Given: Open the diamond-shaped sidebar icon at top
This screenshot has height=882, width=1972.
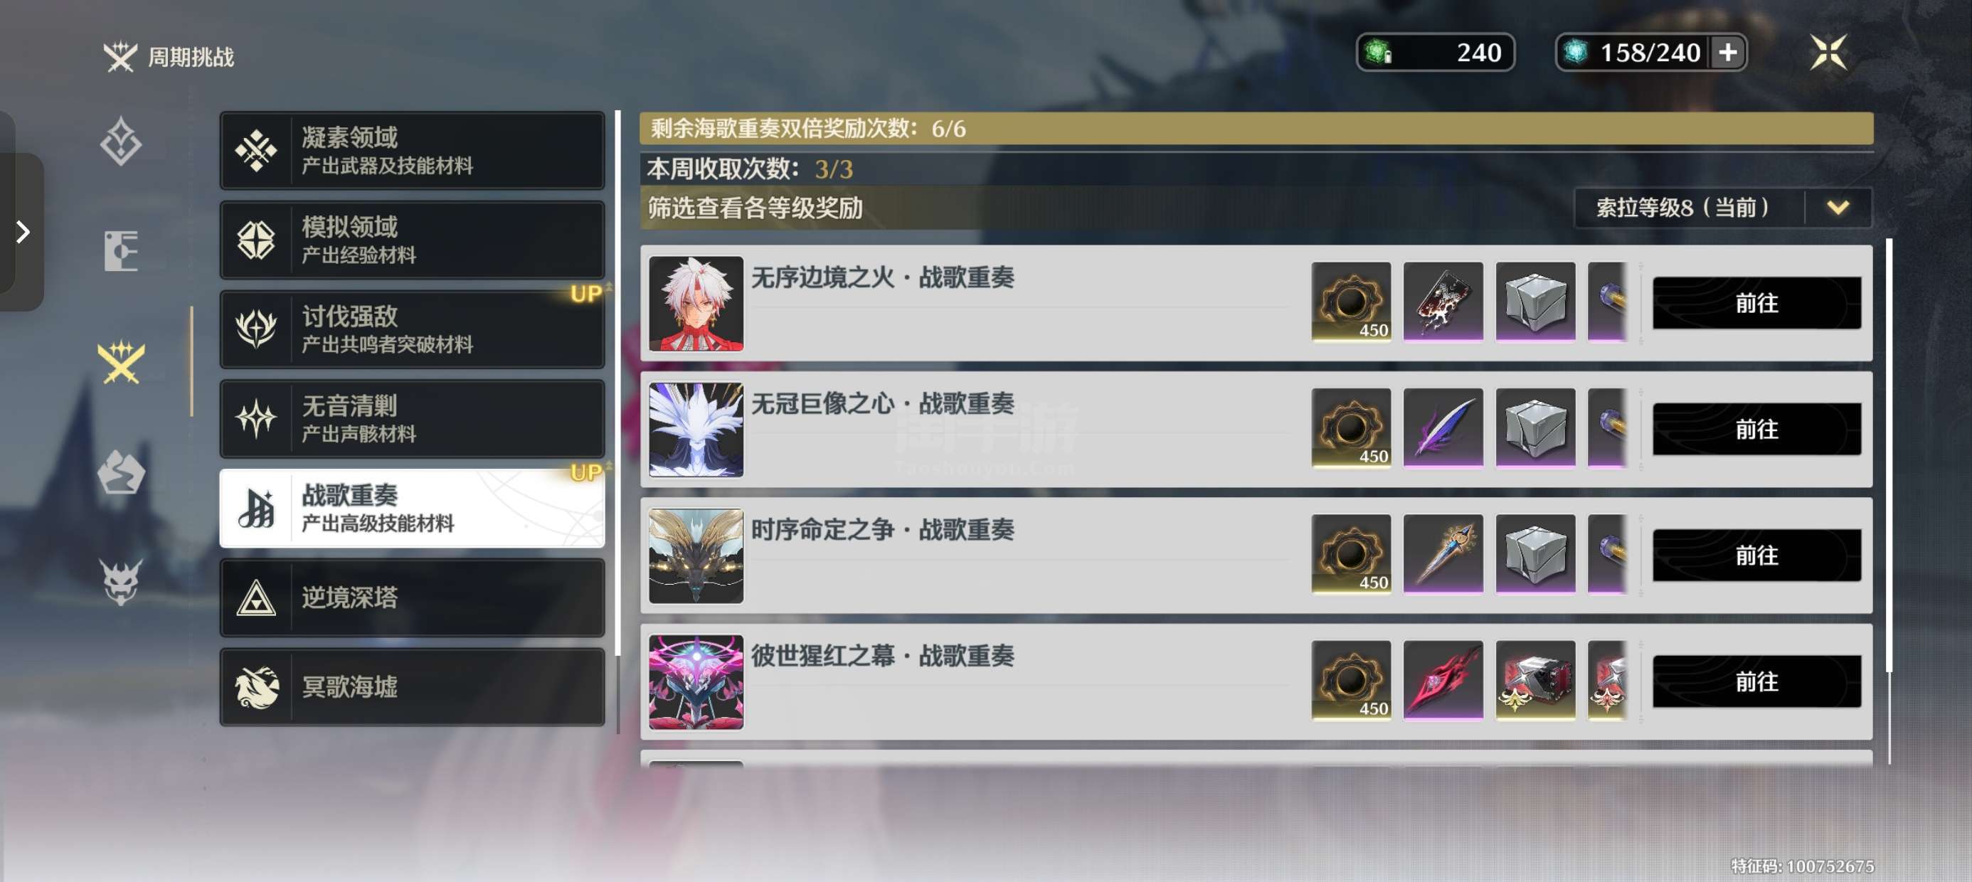Looking at the screenshot, I should tap(121, 141).
